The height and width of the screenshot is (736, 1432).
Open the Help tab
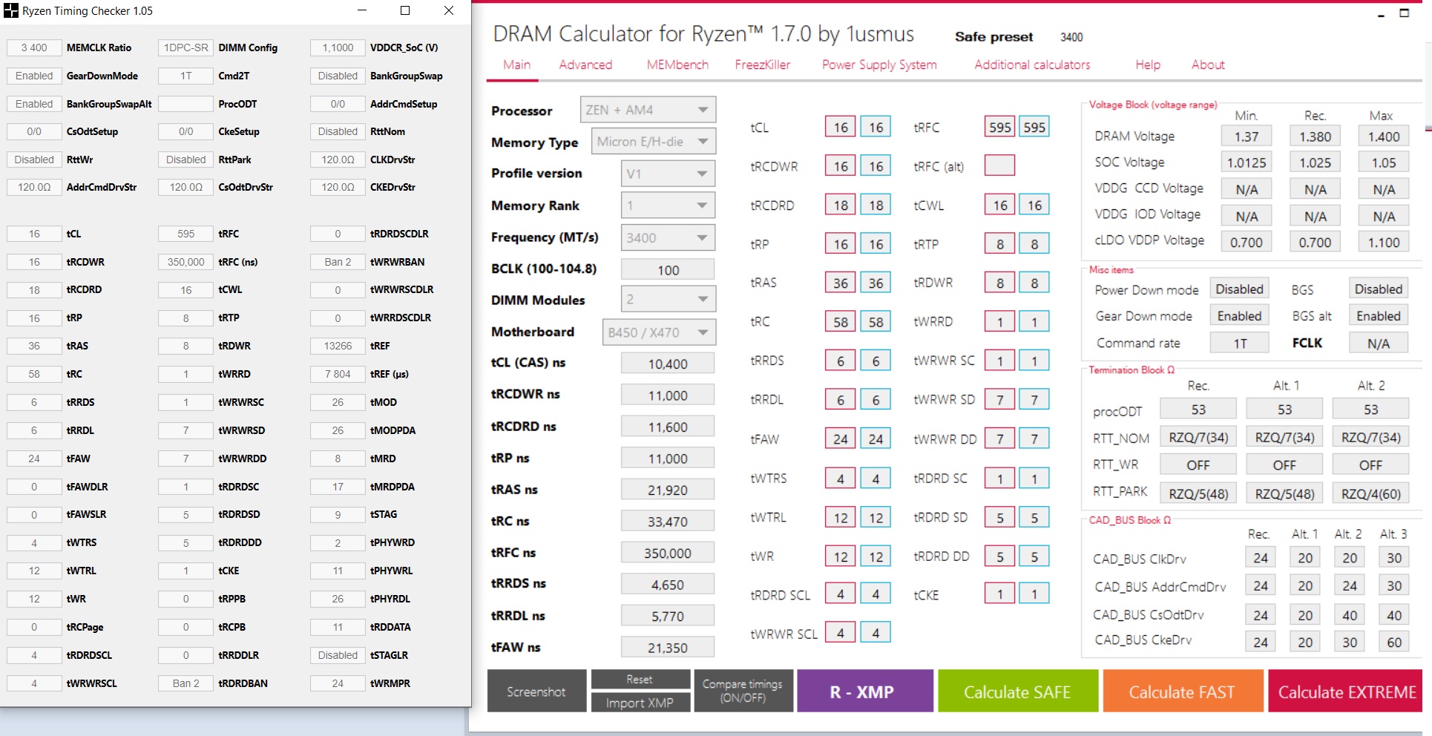[x=1148, y=65]
